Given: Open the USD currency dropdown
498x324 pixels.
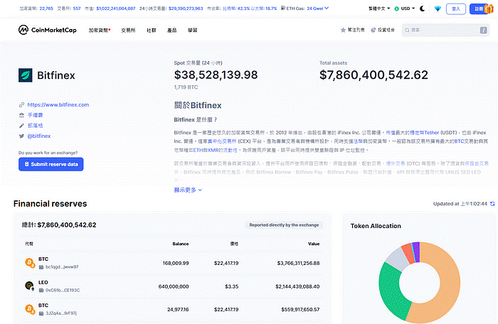Looking at the screenshot, I should [405, 9].
